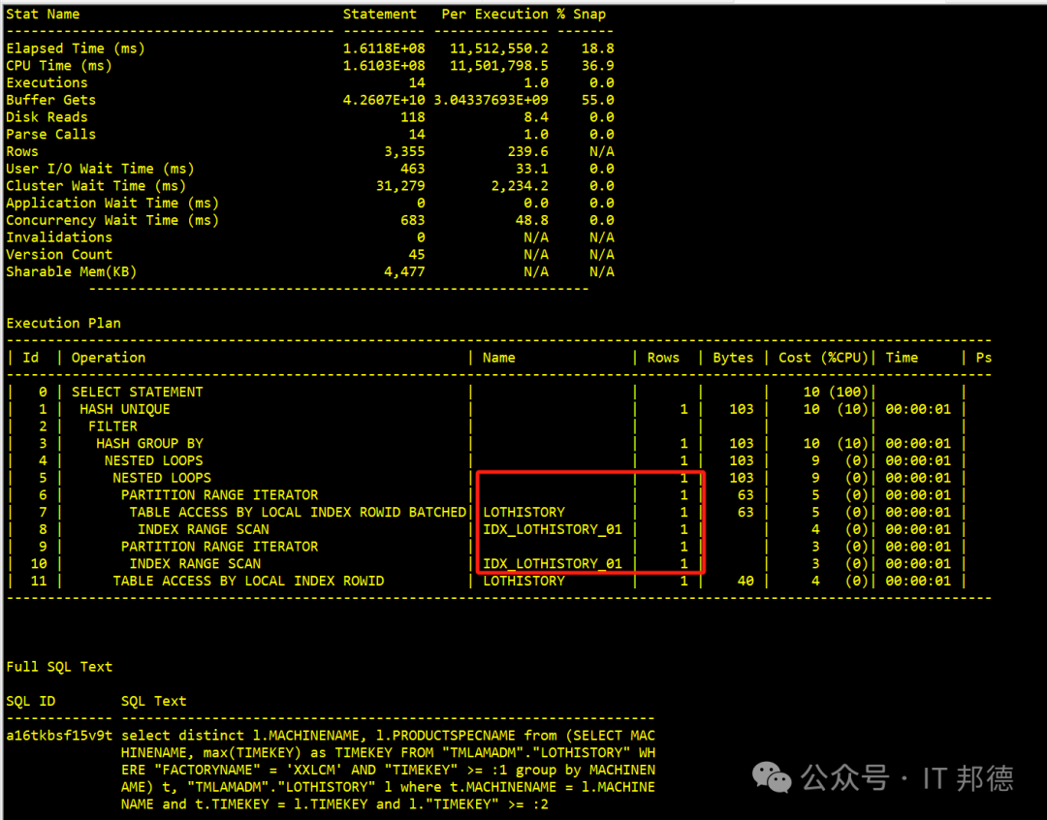Select the "HASH UNIQUE" operation

(125, 409)
